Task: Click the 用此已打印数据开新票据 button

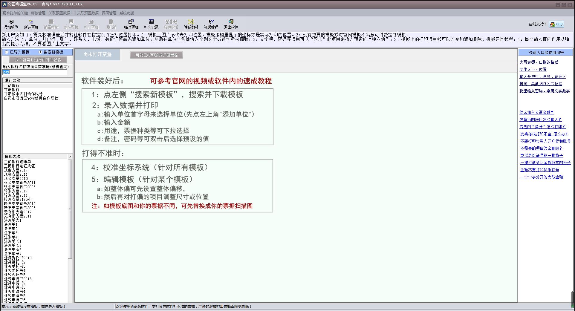Action: click(156, 55)
